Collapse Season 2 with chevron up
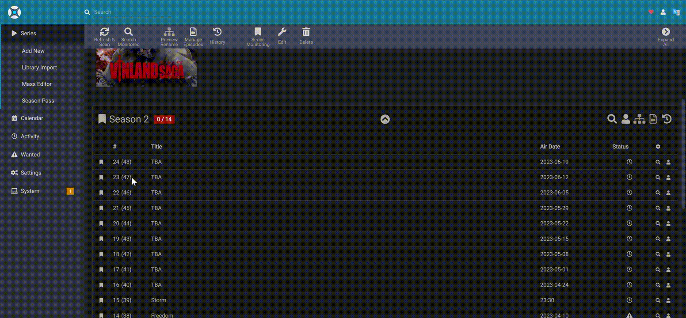This screenshot has height=318, width=686. click(x=385, y=119)
